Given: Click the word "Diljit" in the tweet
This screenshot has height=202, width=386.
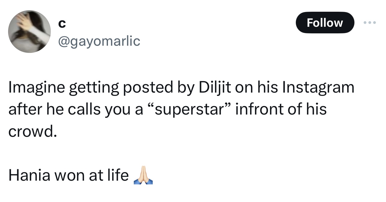Looking at the screenshot, I should [214, 87].
